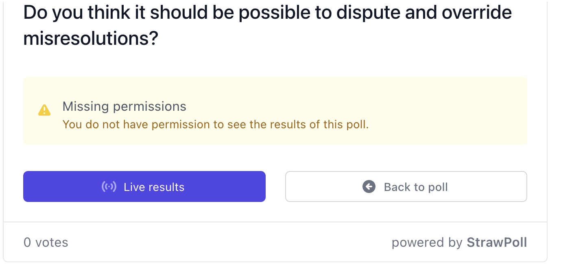Click the empty right side of the yellow alert box
This screenshot has width=572, height=272.
tap(448, 111)
